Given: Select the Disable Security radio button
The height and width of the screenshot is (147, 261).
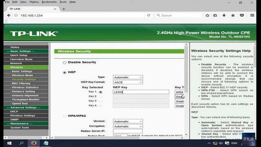Looking at the screenshot, I should click(x=64, y=62).
